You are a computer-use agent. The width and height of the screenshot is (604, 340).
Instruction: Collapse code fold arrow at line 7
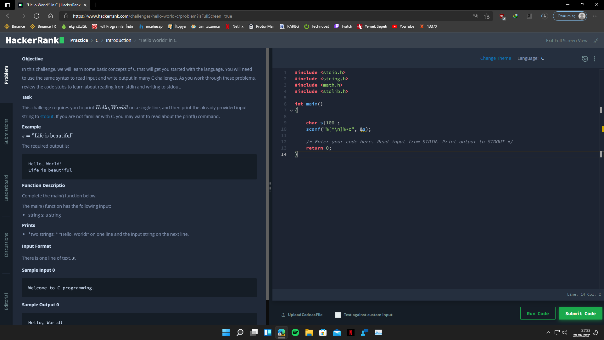[x=291, y=110]
